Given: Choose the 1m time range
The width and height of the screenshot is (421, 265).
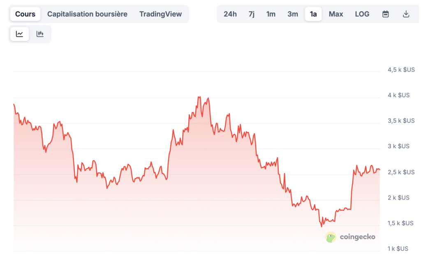Looking at the screenshot, I should pos(271,14).
